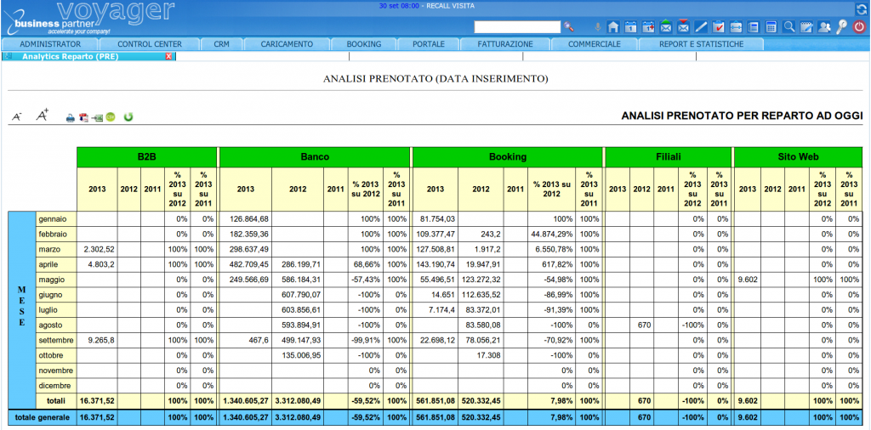Viewport: 871px width, 430px height.
Task: Open the clipboard checkmark tasks icon
Action: pyautogui.click(x=718, y=26)
